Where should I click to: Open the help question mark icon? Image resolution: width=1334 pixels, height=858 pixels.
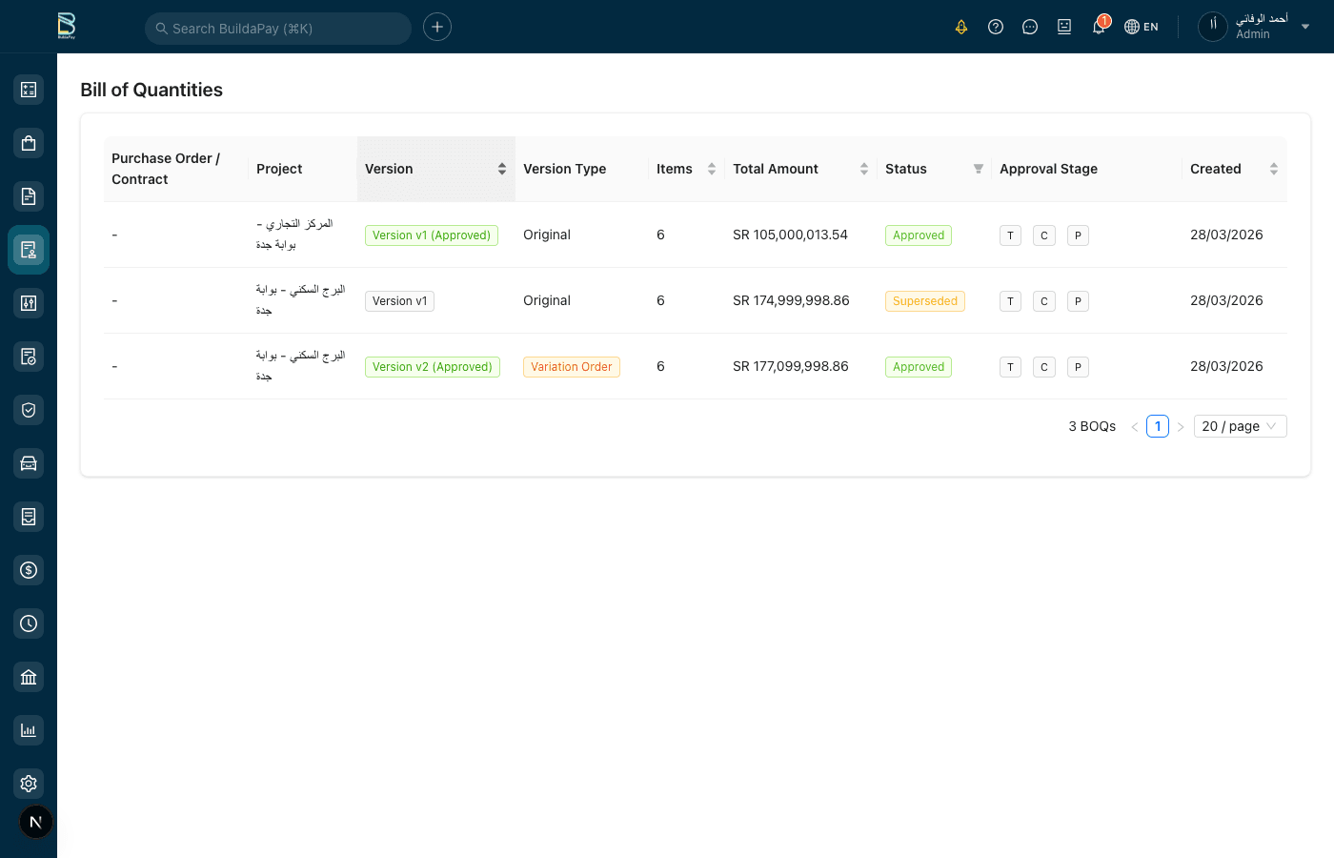(x=996, y=27)
